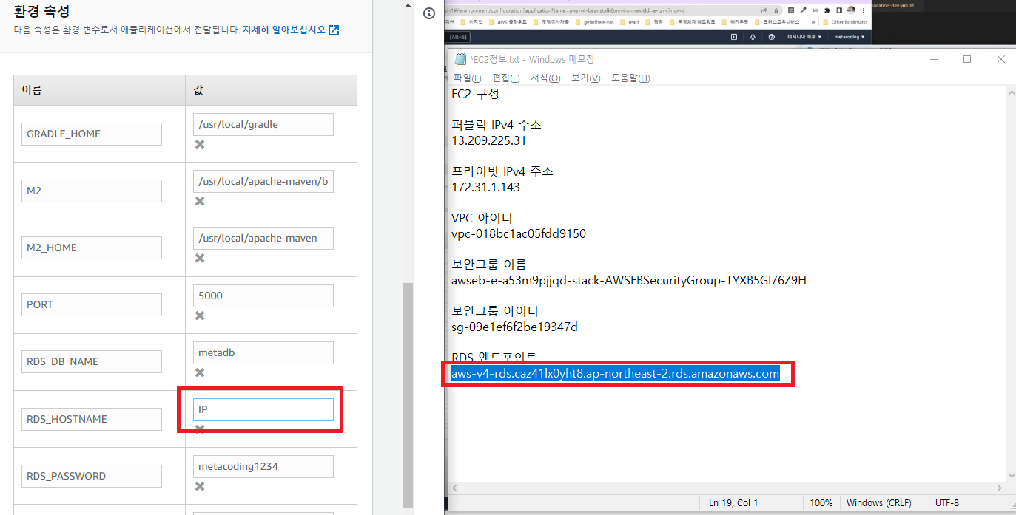Click the metacoding1234 password value field
1016x515 pixels.
coord(263,466)
